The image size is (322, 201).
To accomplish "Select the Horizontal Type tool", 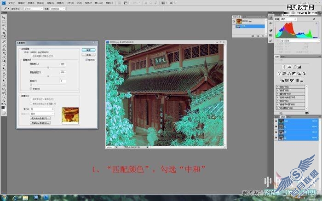I will (x=4, y=77).
